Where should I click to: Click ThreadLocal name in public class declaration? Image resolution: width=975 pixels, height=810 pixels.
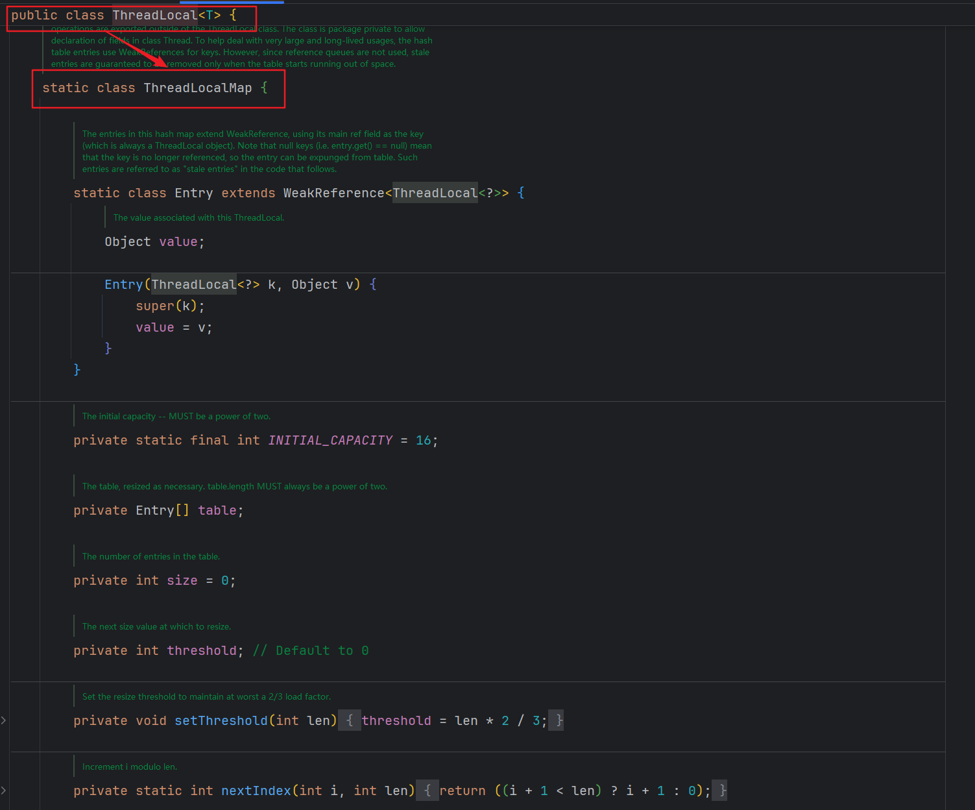(x=154, y=16)
